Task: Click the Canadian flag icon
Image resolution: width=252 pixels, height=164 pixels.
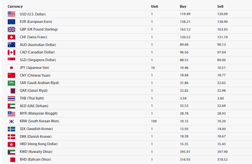Action: click(x=11, y=52)
